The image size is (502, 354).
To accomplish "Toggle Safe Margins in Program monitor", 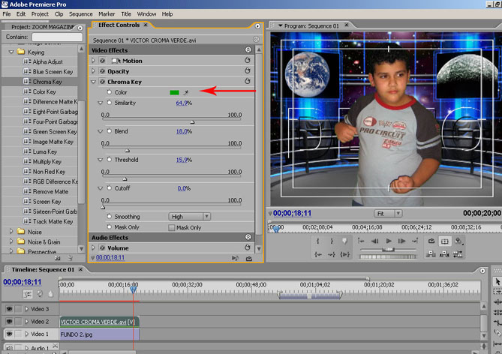I will (x=444, y=241).
